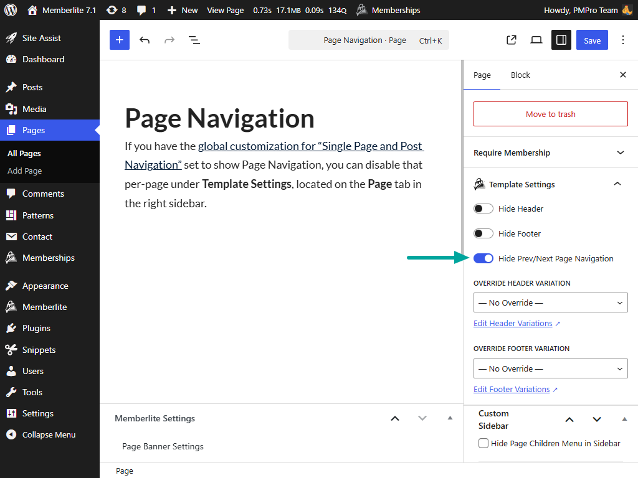Click the Page Navigation title heading
638x478 pixels.
(220, 118)
